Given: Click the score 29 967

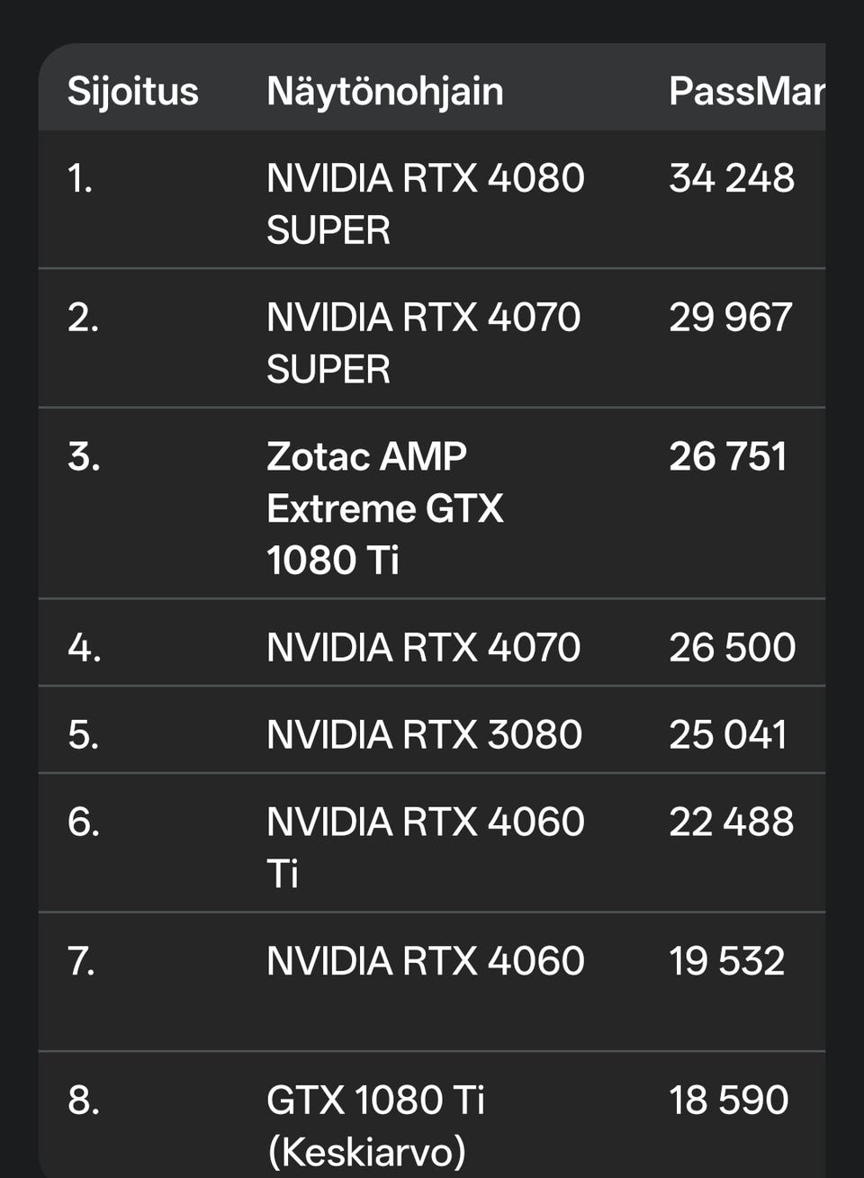Looking at the screenshot, I should pyautogui.click(x=731, y=318).
